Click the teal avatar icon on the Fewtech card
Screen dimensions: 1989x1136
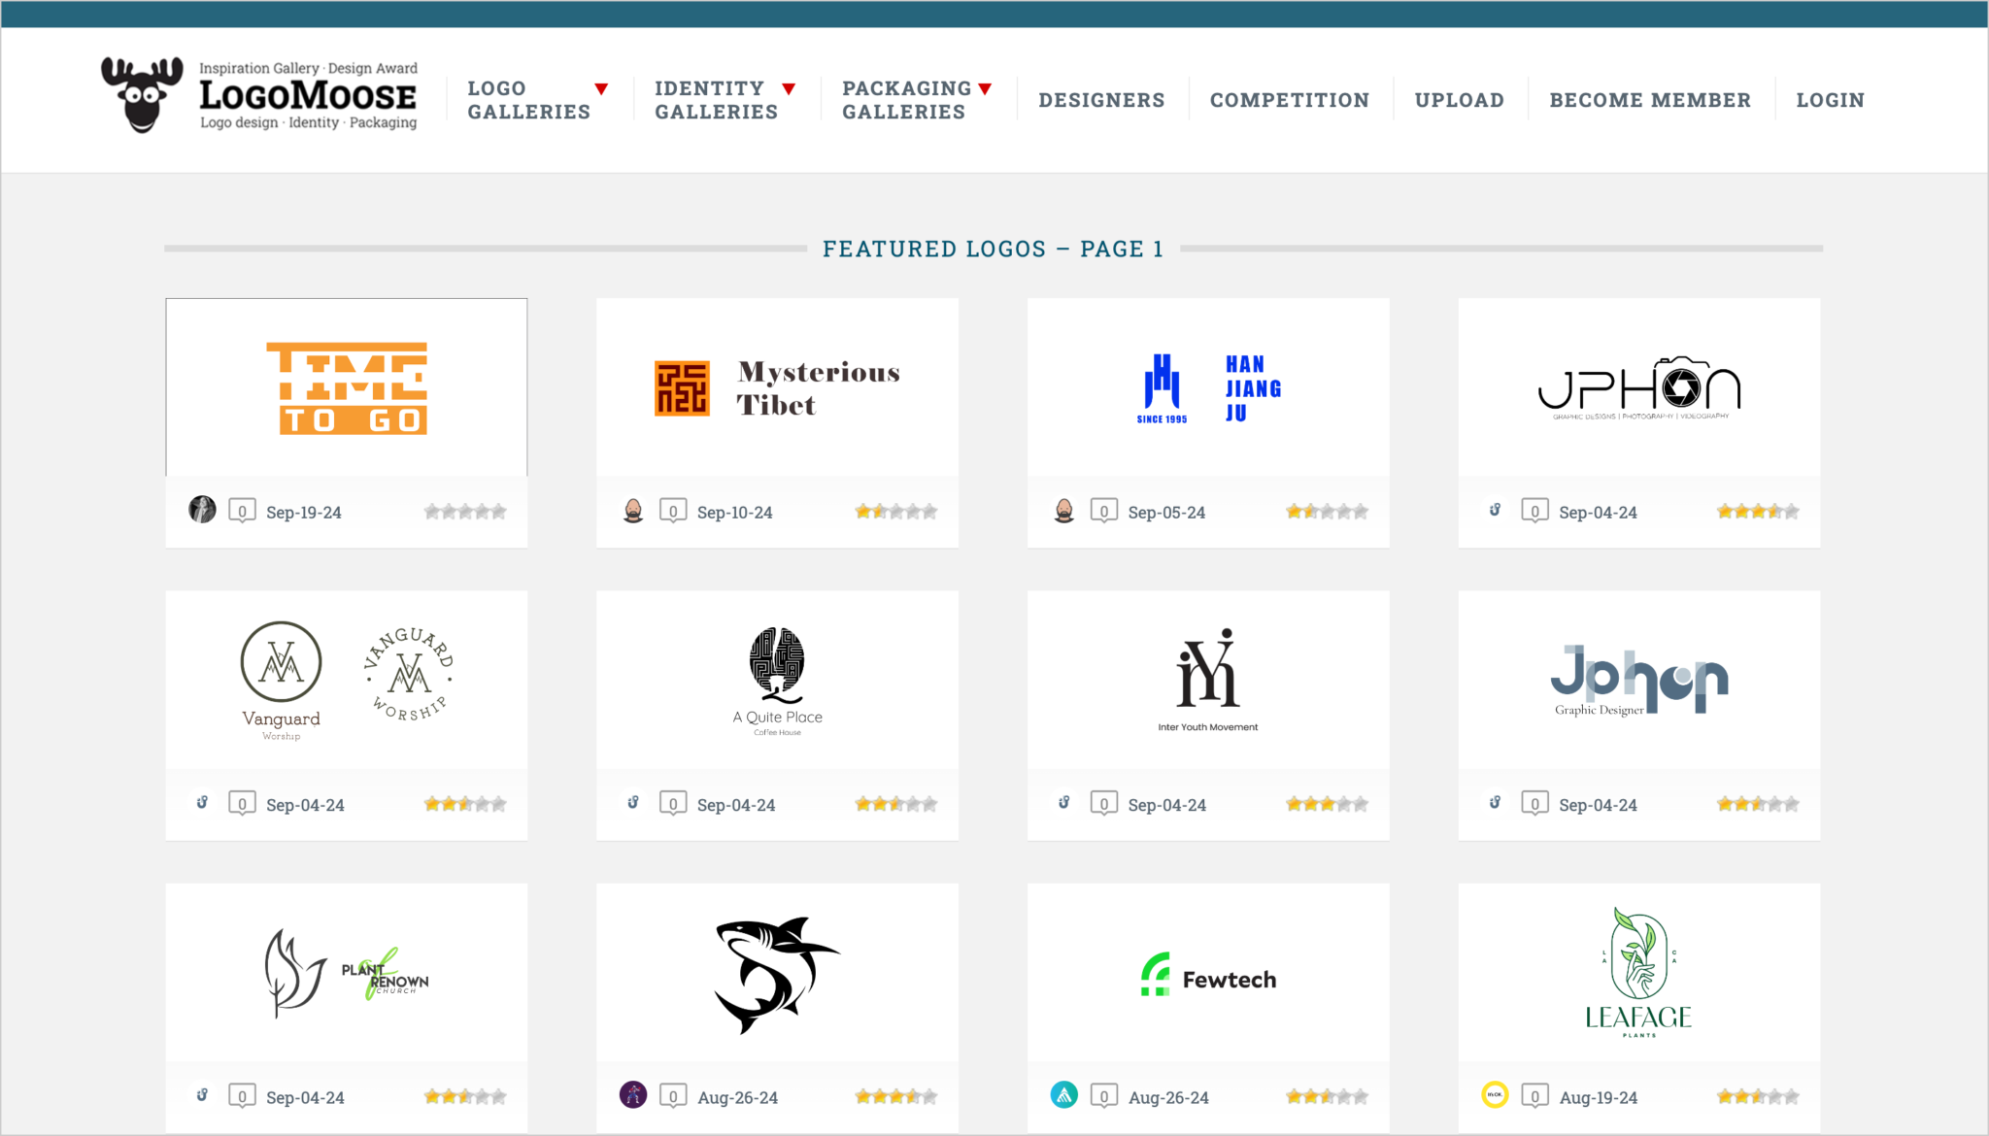coord(1064,1095)
